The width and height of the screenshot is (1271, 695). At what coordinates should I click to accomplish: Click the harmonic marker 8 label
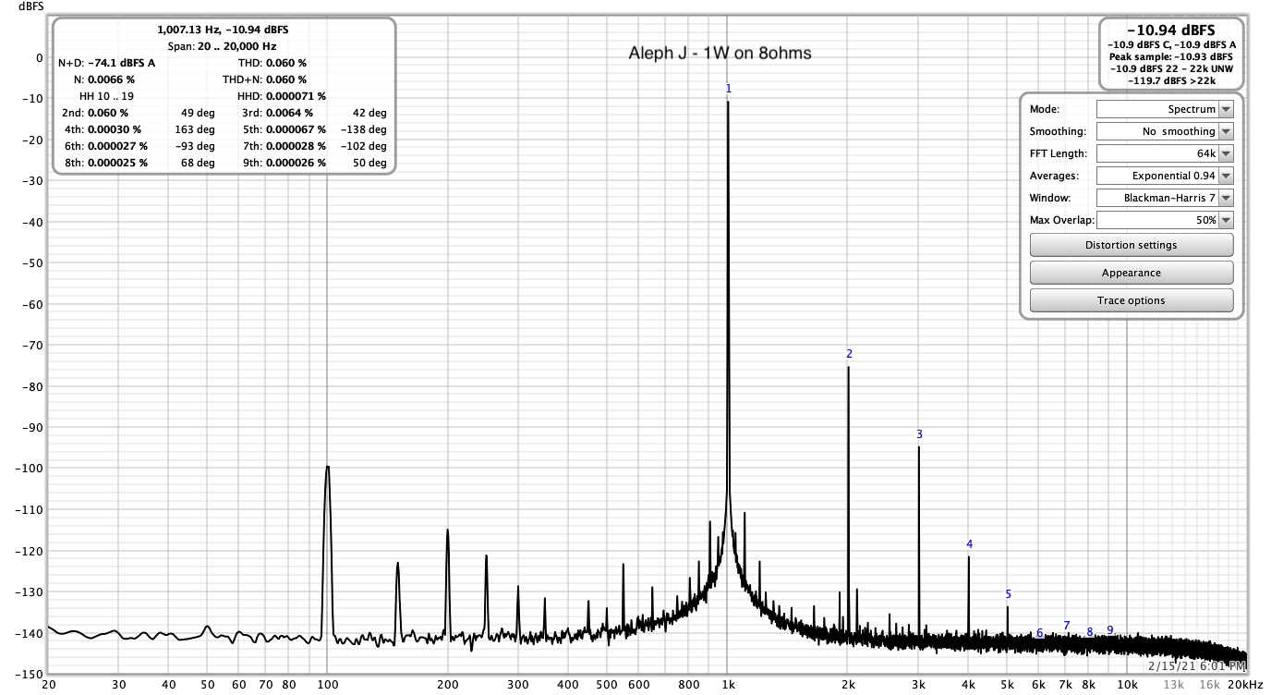[x=1089, y=632]
